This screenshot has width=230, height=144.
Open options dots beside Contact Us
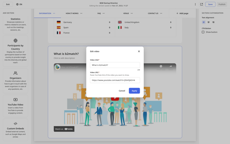[x=161, y=13]
